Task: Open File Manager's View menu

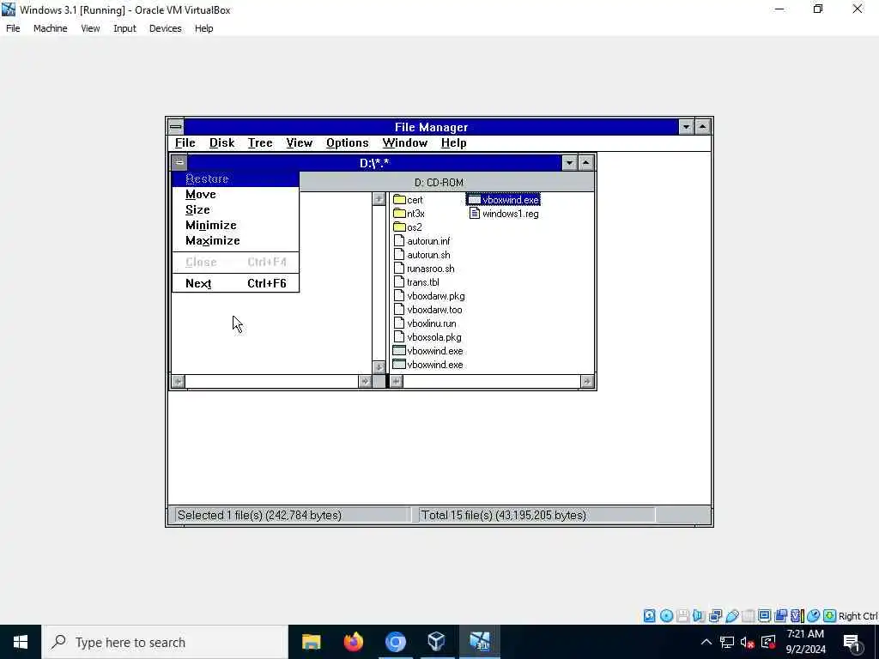Action: click(x=300, y=143)
